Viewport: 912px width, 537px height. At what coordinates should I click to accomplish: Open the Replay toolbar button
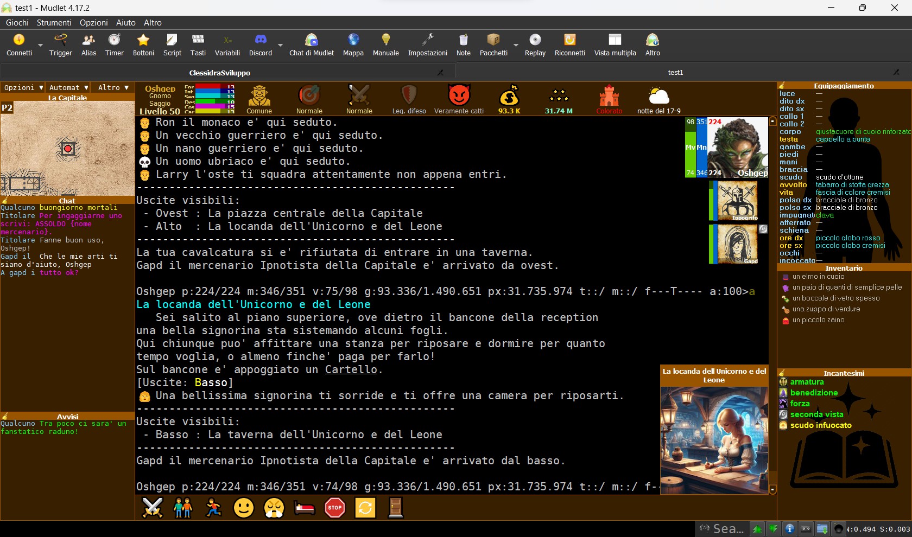(x=535, y=45)
